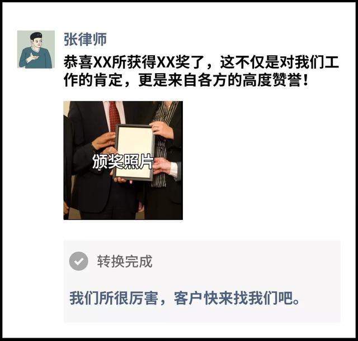Click the hand on the frame's top right
Viewport: 358px width, 341px height.
[x=162, y=129]
